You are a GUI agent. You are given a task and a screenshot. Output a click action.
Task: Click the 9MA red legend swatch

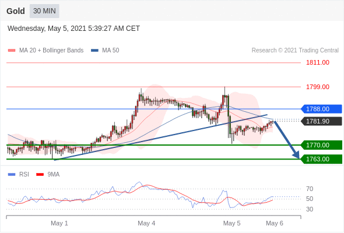coord(40,175)
